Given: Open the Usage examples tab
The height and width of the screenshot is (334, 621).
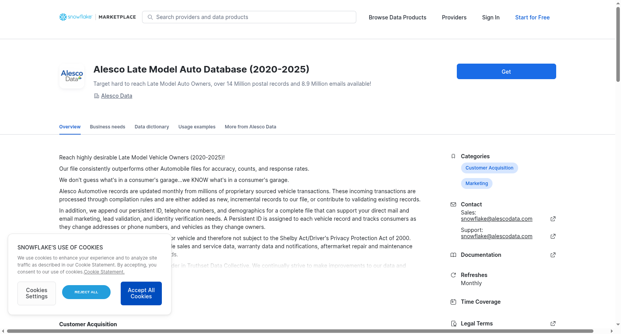Looking at the screenshot, I should click(197, 127).
